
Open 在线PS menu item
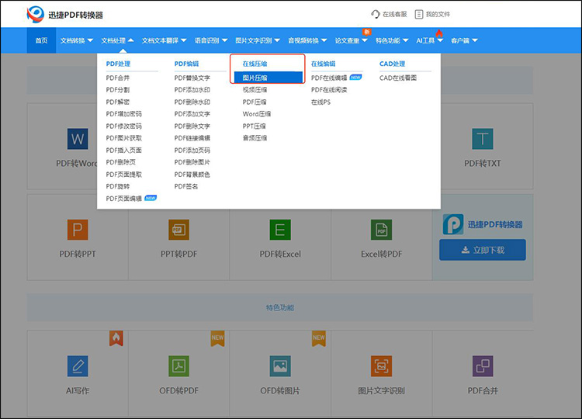pos(320,102)
